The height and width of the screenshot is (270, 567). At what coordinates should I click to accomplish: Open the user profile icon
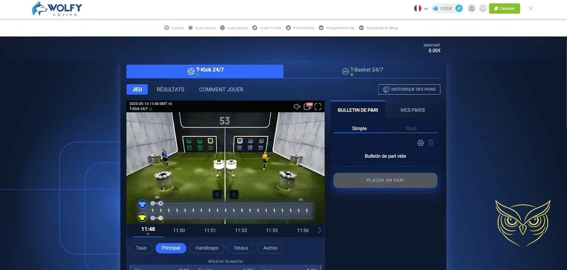[x=471, y=9]
